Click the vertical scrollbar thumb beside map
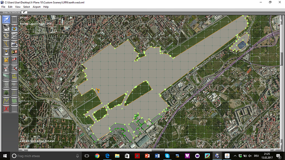The width and height of the screenshot is (285, 160). point(282,59)
